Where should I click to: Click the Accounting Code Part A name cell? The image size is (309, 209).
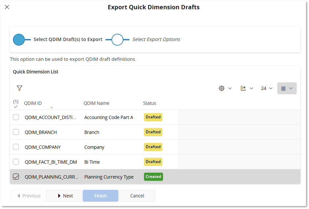coord(109,117)
